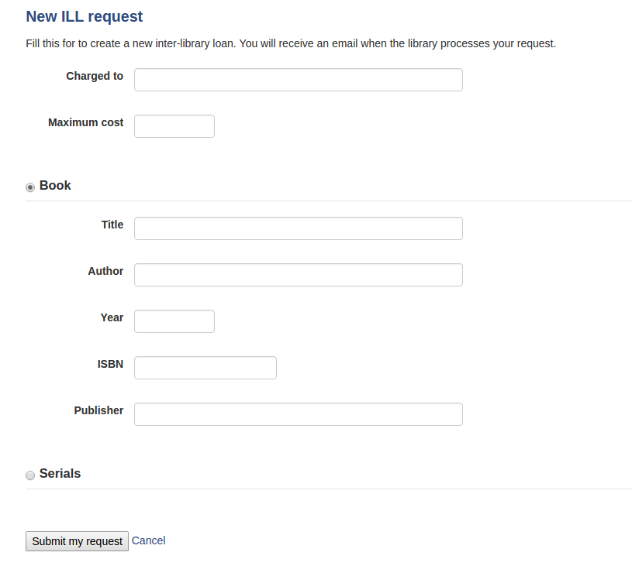
Task: Click the ISBN field label
Action: [x=110, y=364]
